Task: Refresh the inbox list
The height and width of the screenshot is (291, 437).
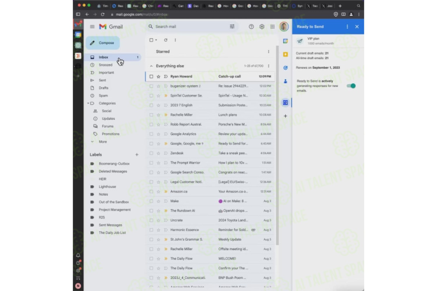Action: 165,40
